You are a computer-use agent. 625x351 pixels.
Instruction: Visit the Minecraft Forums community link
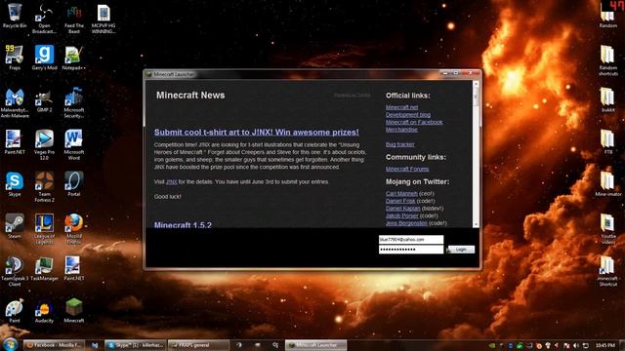(x=407, y=169)
